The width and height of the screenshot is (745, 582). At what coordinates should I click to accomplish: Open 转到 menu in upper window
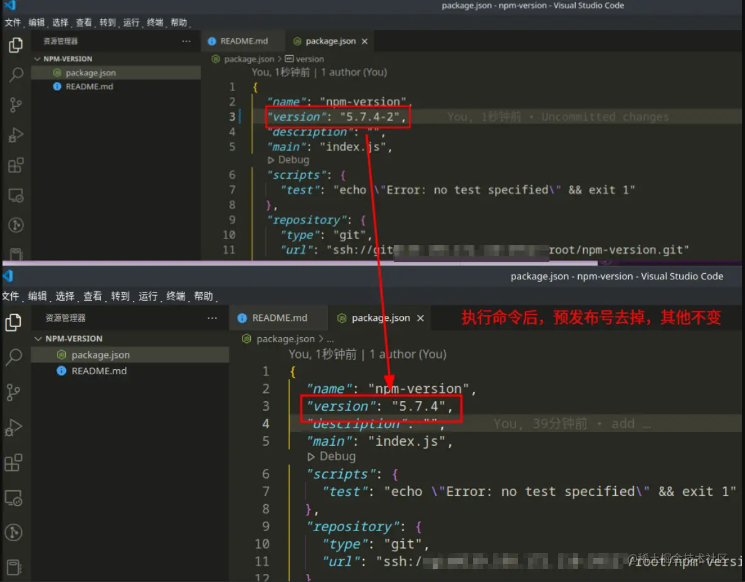(x=108, y=23)
